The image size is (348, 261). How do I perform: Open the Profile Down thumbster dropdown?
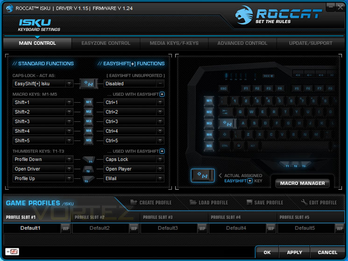[x=43, y=159]
